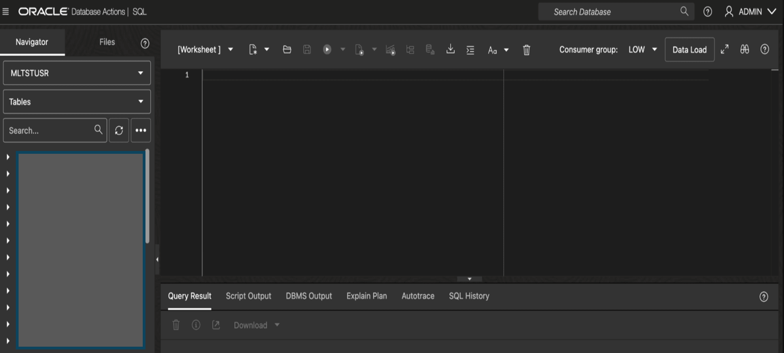
Task: Click the binoculars find icon
Action: coord(744,49)
